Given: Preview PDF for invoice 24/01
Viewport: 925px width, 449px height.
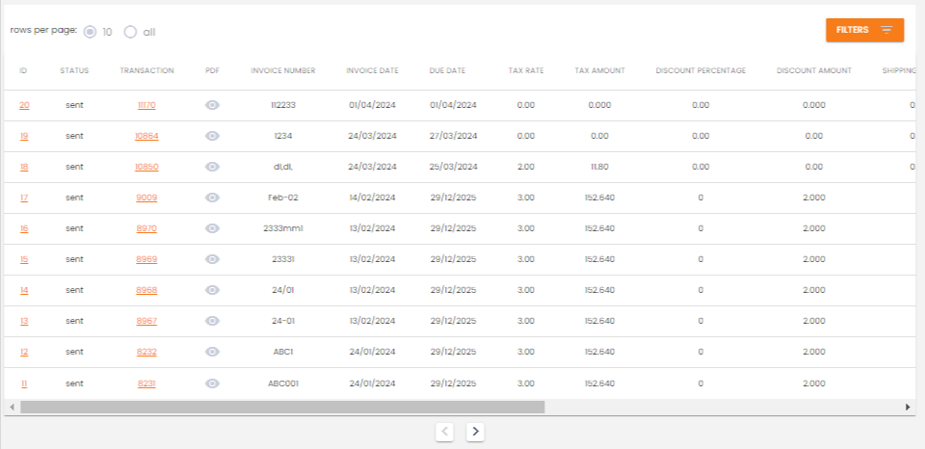Looking at the screenshot, I should pyautogui.click(x=212, y=290).
